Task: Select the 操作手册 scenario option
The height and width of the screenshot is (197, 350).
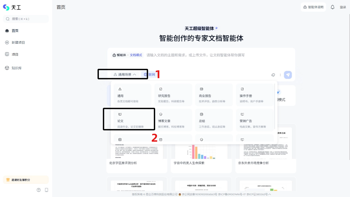Action: 255,95
